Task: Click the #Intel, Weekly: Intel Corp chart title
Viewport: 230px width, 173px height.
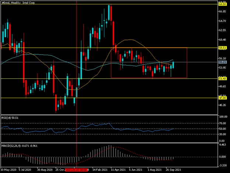Action: pos(18,3)
